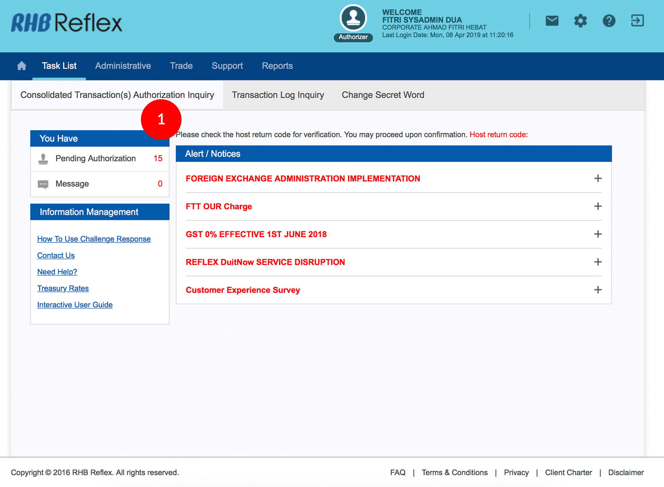
Task: Expand the Foreign Exchange Administration notice
Action: pos(598,179)
